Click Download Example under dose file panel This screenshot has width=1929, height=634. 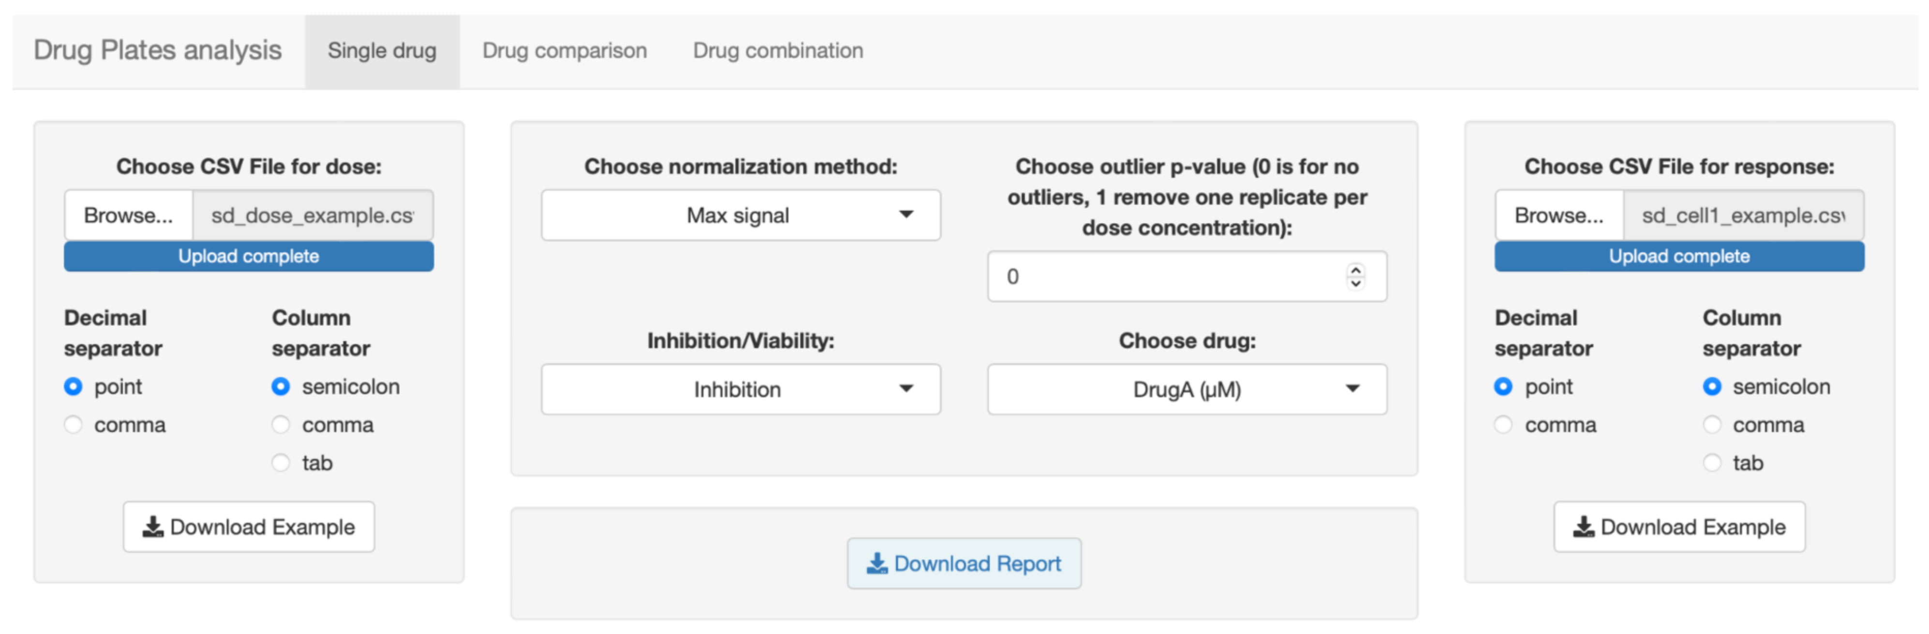point(249,527)
